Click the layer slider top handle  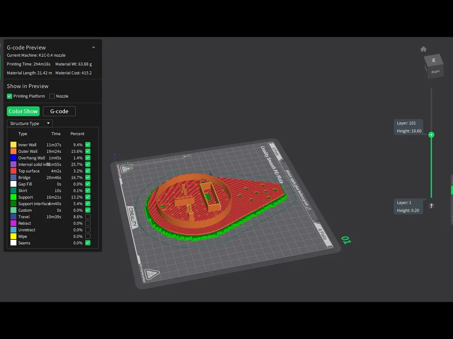431,134
